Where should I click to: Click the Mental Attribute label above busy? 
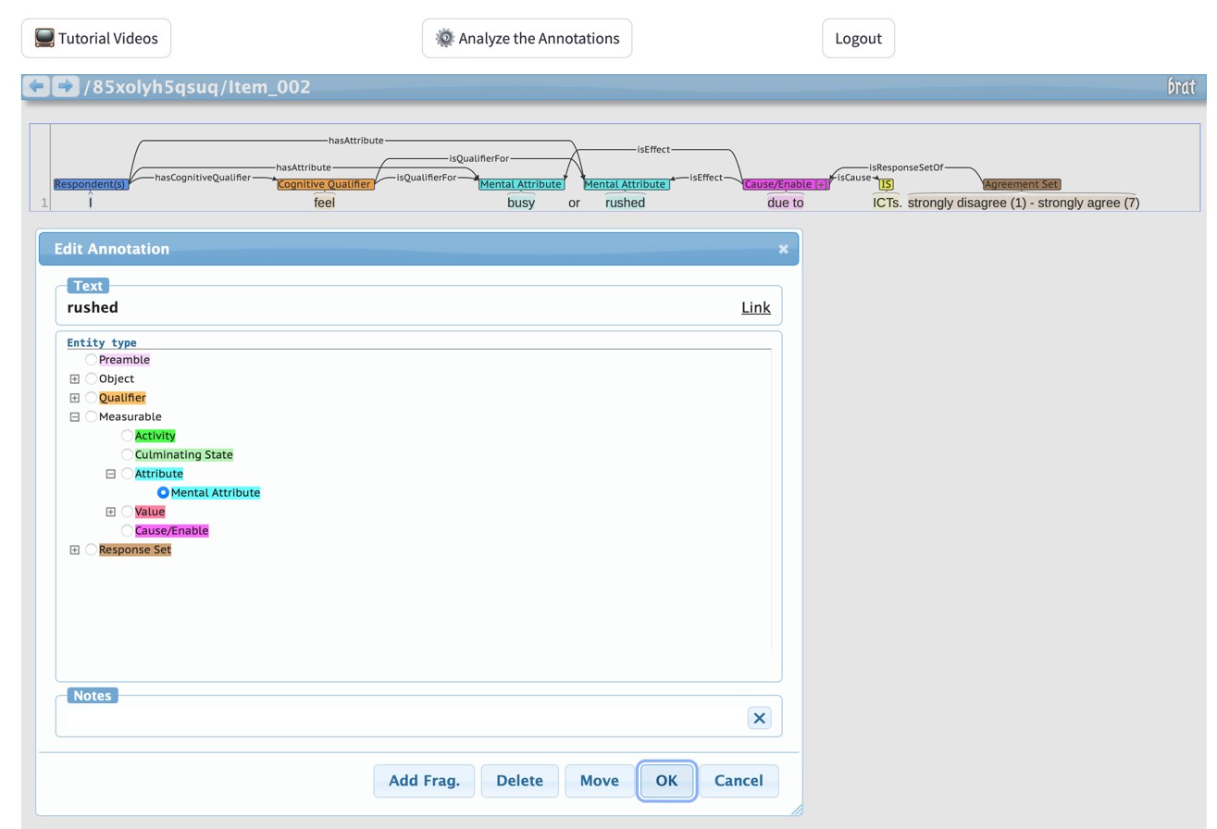521,184
